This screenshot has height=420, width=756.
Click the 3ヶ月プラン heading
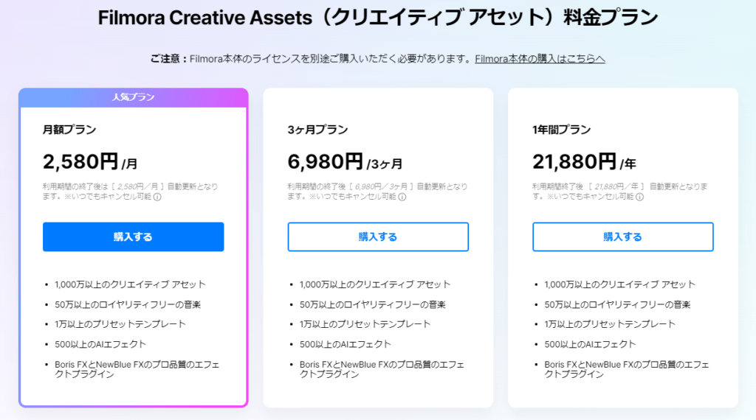(x=317, y=130)
